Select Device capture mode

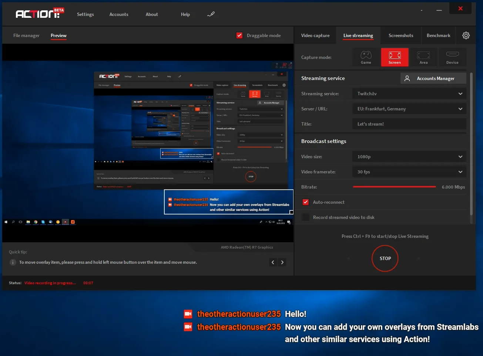coord(452,57)
